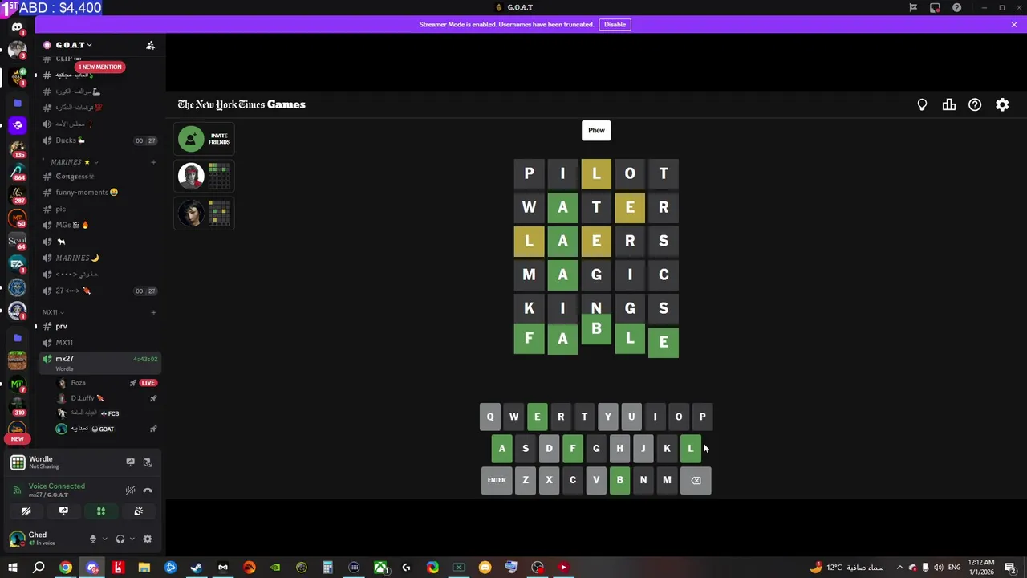Toggle microphone mute
Viewport: 1027px width, 578px height.
point(93,539)
